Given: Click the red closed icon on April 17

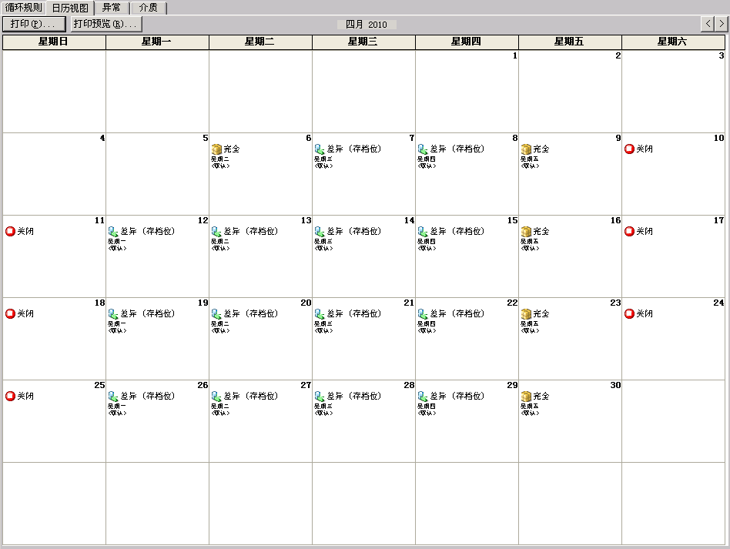Looking at the screenshot, I should (629, 232).
